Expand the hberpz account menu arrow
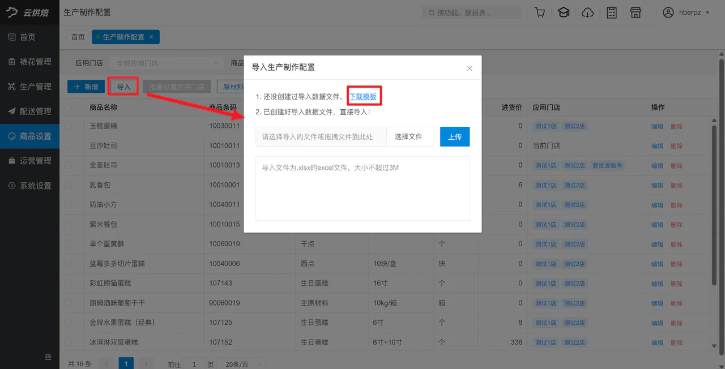725x369 pixels. pos(707,12)
